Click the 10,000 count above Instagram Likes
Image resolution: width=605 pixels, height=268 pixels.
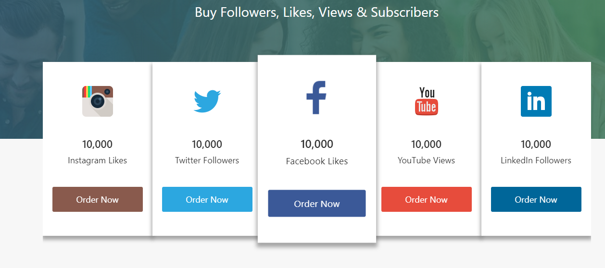98,144
